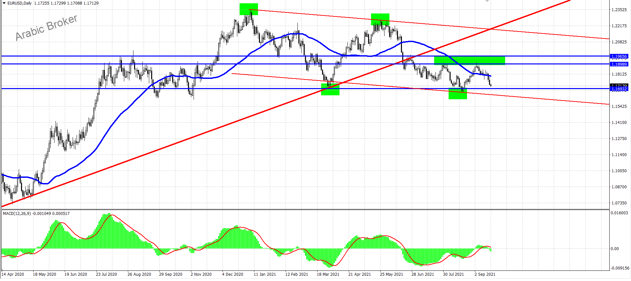Click the 11 Jan 2021 date label
Image resolution: width=631 pixels, height=281 pixels.
tap(265, 274)
